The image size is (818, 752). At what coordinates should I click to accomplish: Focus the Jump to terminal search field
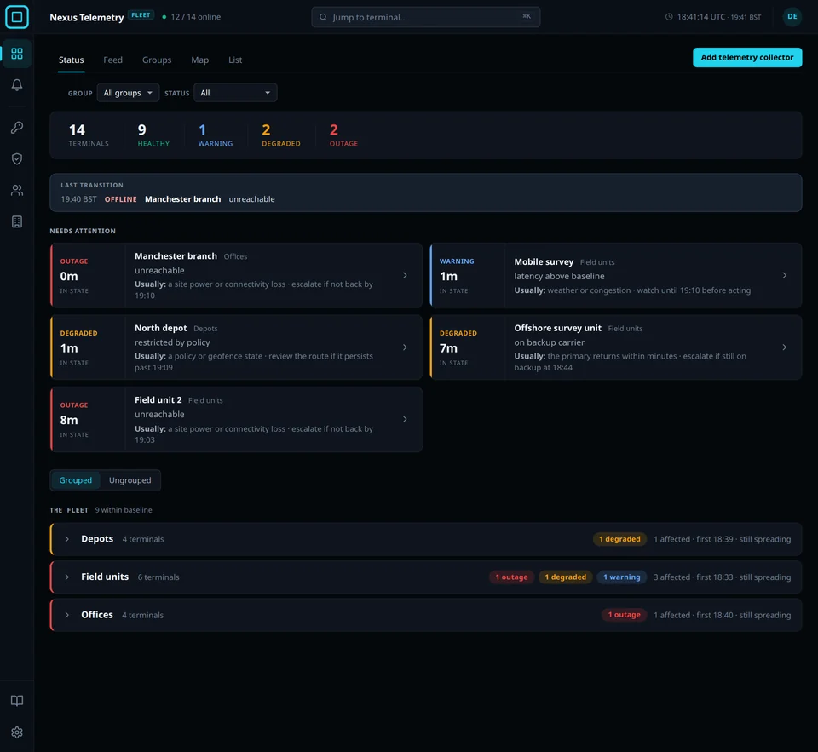(426, 17)
